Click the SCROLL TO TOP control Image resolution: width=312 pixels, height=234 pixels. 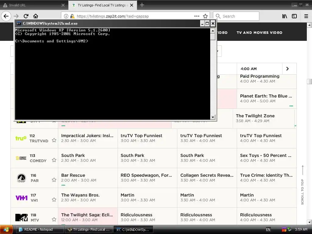click(303, 185)
